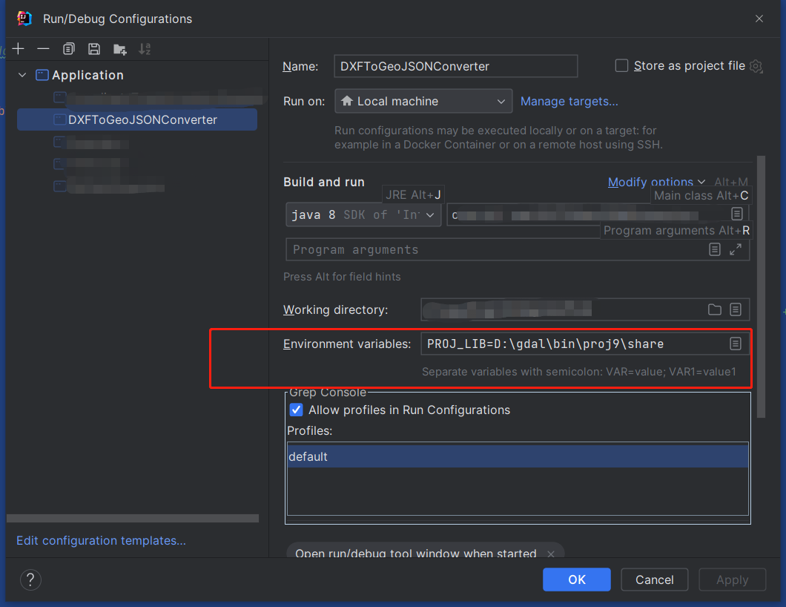Image resolution: width=786 pixels, height=607 pixels.
Task: Click the IntelliJ logo in title bar
Action: coord(24,19)
